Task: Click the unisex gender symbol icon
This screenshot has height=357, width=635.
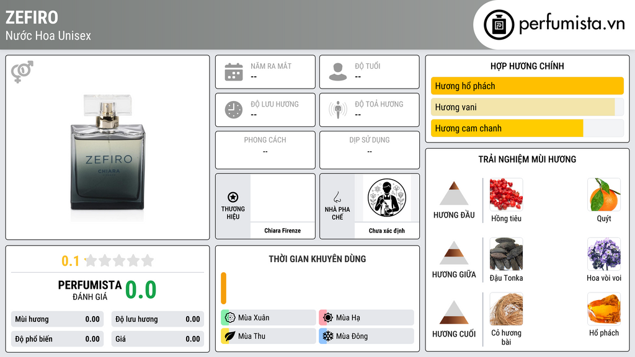Action: click(22, 72)
